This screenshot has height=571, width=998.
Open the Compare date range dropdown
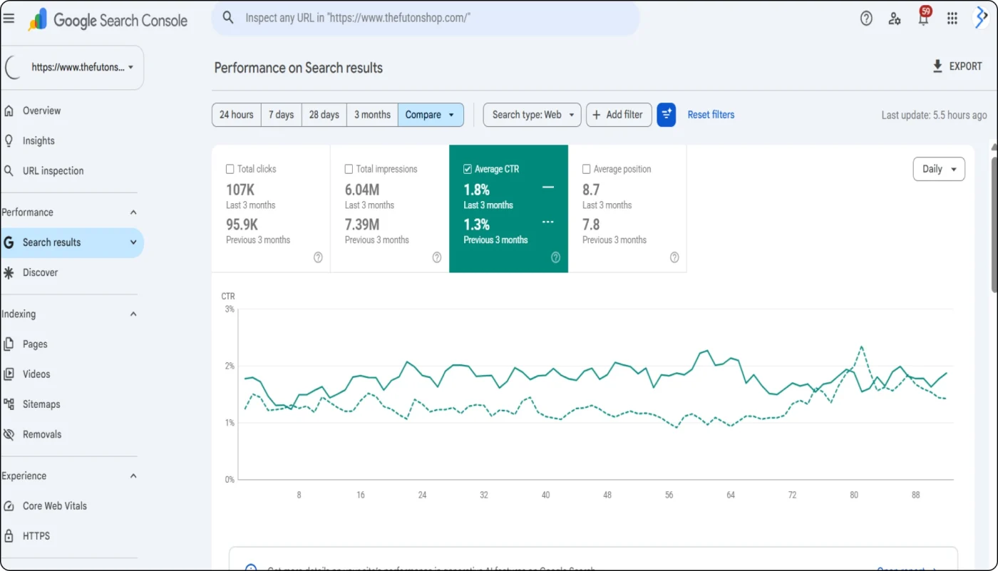[431, 115]
